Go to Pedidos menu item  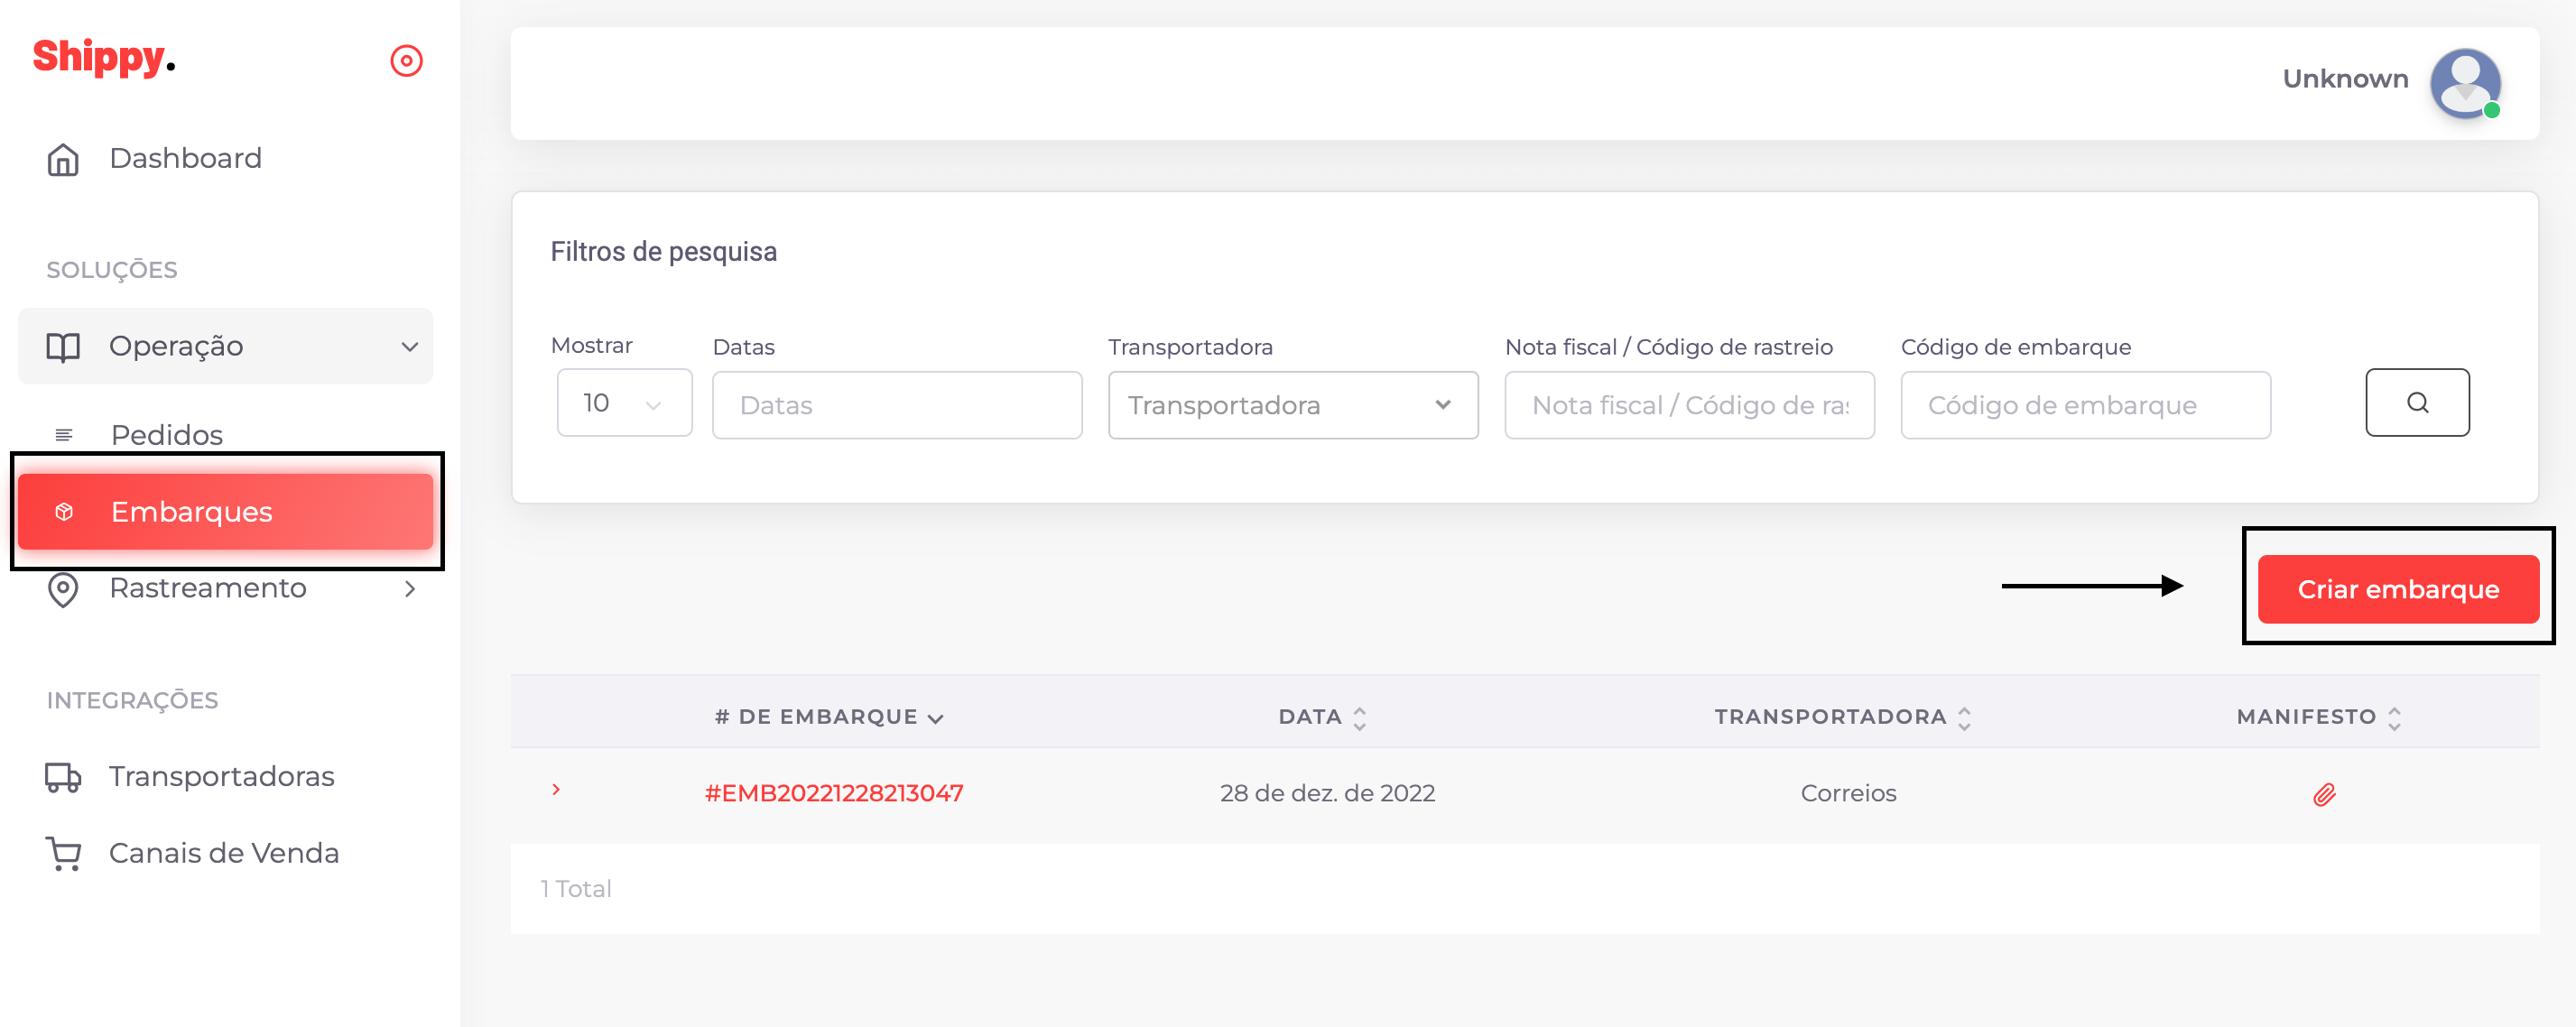[167, 435]
